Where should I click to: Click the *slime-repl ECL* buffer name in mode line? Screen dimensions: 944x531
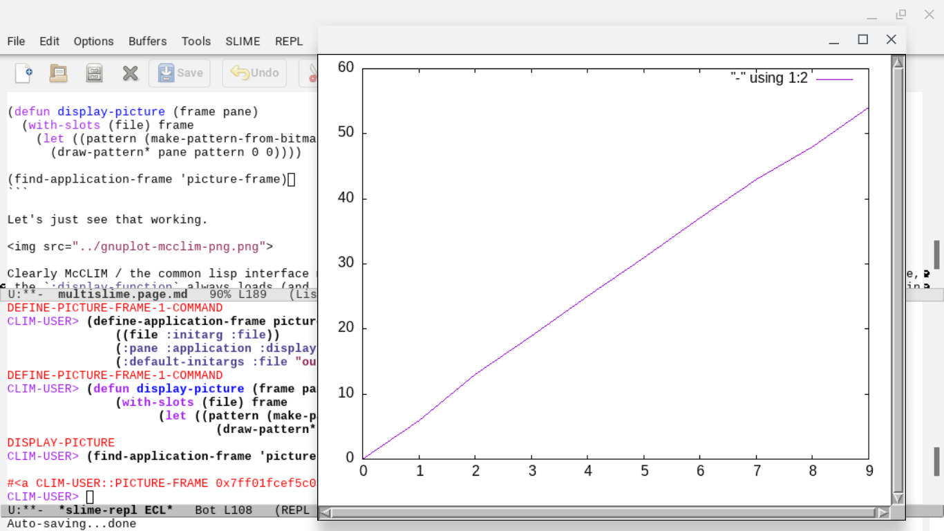(x=115, y=510)
